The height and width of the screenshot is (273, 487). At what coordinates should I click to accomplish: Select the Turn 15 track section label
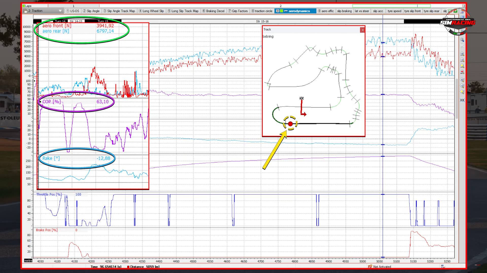(103, 21)
